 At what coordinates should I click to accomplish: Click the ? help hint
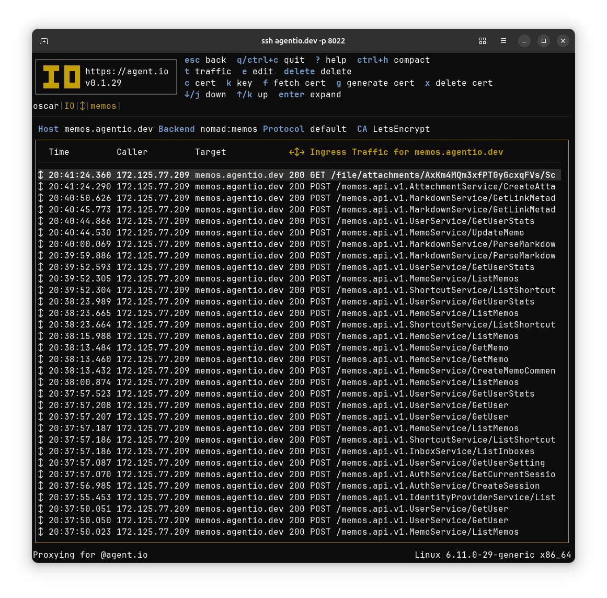click(330, 60)
